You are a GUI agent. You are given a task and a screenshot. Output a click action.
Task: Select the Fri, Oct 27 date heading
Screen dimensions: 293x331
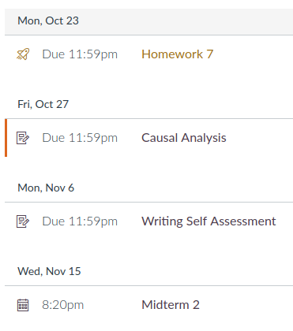[x=43, y=104]
